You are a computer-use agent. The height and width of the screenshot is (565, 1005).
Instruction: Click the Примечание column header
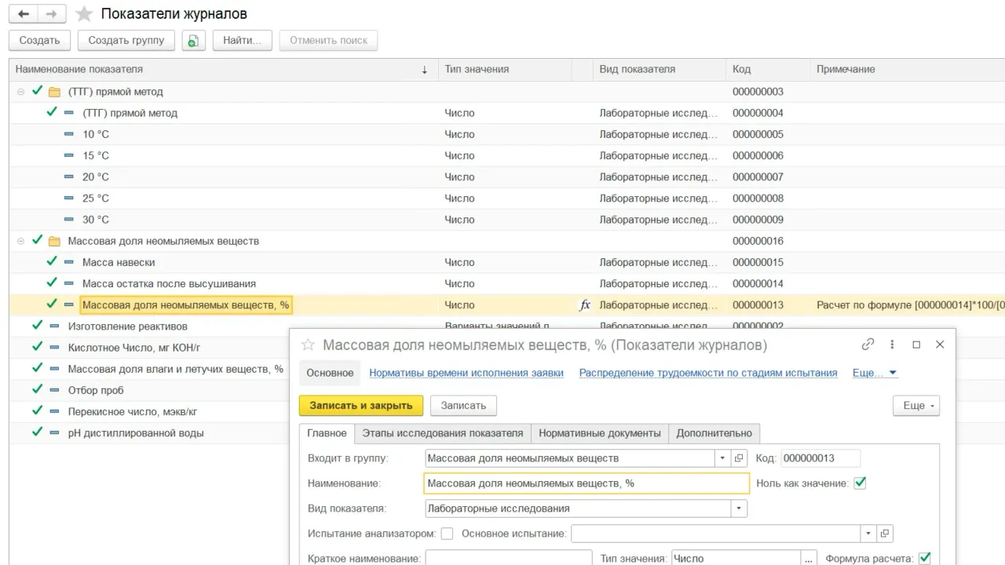point(907,69)
